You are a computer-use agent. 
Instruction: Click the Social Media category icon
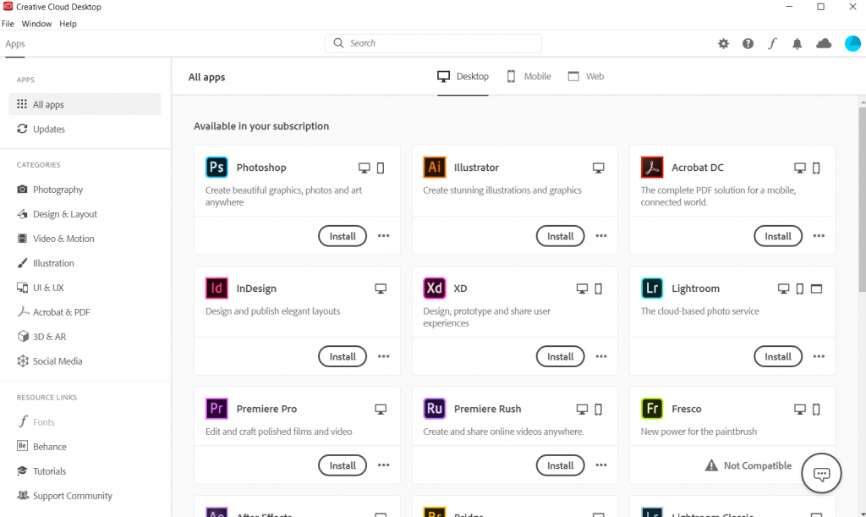coord(23,361)
